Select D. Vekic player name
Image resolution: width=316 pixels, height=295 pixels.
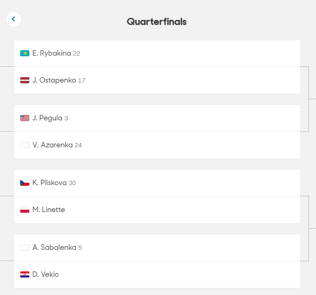point(45,274)
